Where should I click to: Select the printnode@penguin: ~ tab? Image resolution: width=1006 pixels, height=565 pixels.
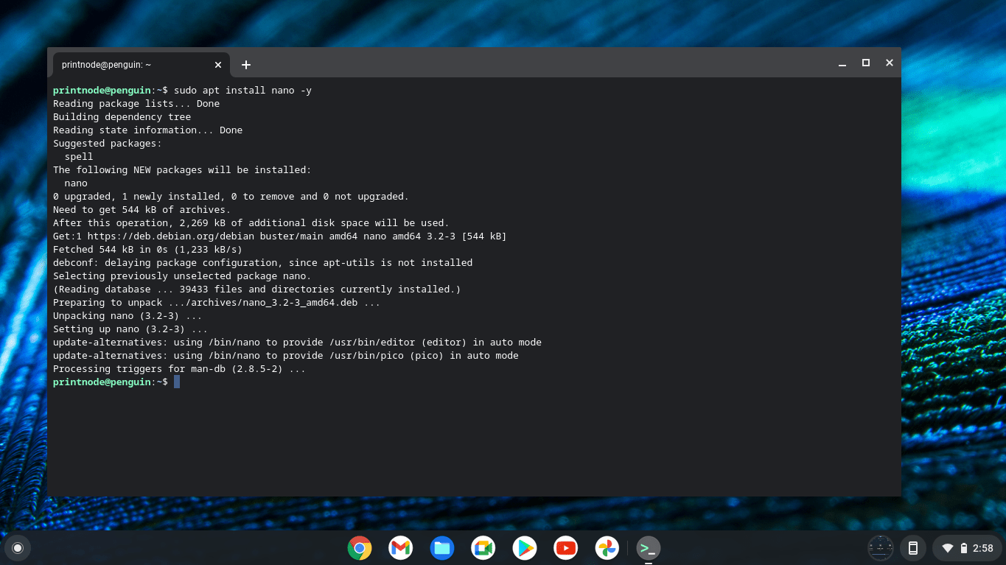point(141,65)
